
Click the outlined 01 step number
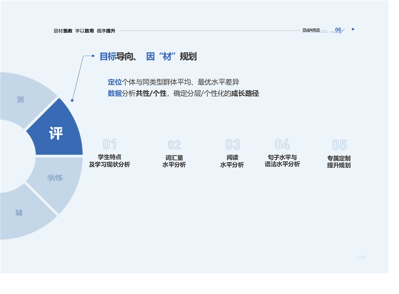(110, 144)
